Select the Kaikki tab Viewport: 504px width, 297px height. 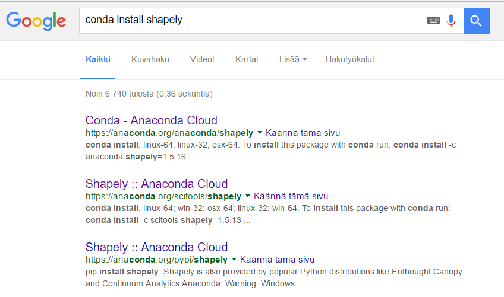(x=98, y=60)
